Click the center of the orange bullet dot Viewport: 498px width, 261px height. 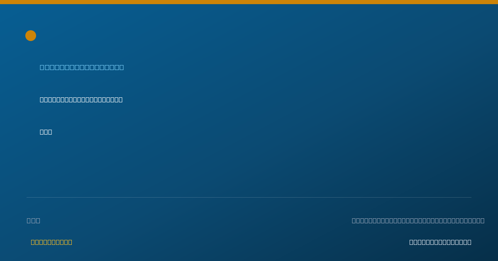pos(31,36)
